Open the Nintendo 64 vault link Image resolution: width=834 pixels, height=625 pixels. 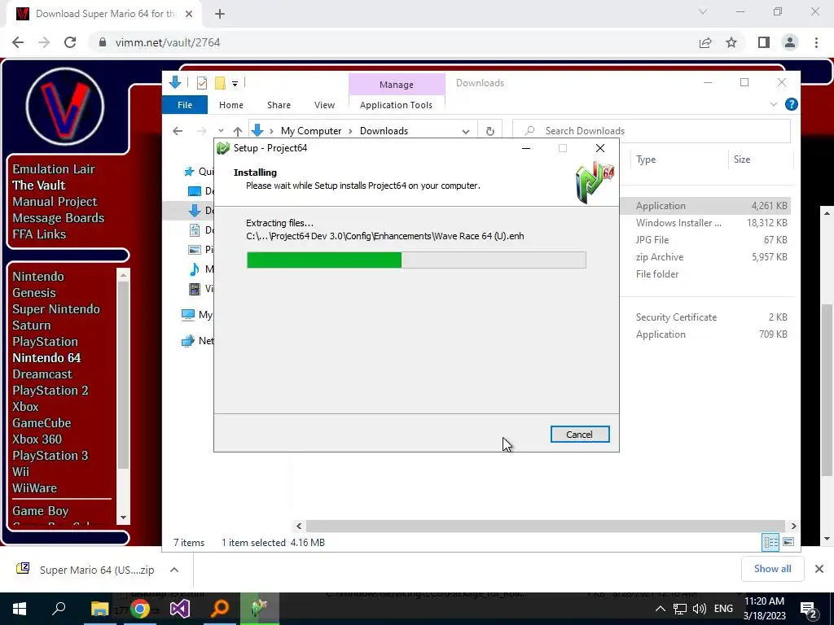(46, 358)
